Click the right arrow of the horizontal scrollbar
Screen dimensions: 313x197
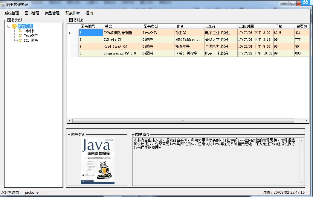tap(307, 121)
